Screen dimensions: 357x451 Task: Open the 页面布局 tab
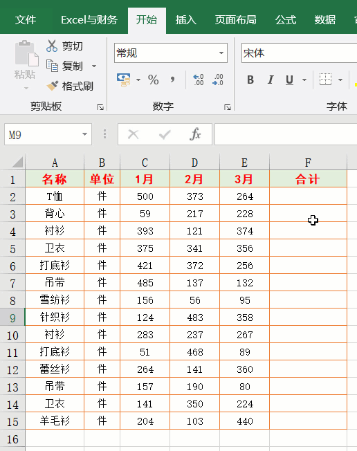[x=236, y=20]
